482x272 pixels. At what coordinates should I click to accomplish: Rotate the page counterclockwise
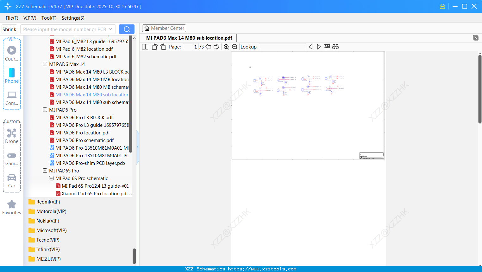pyautogui.click(x=154, y=47)
